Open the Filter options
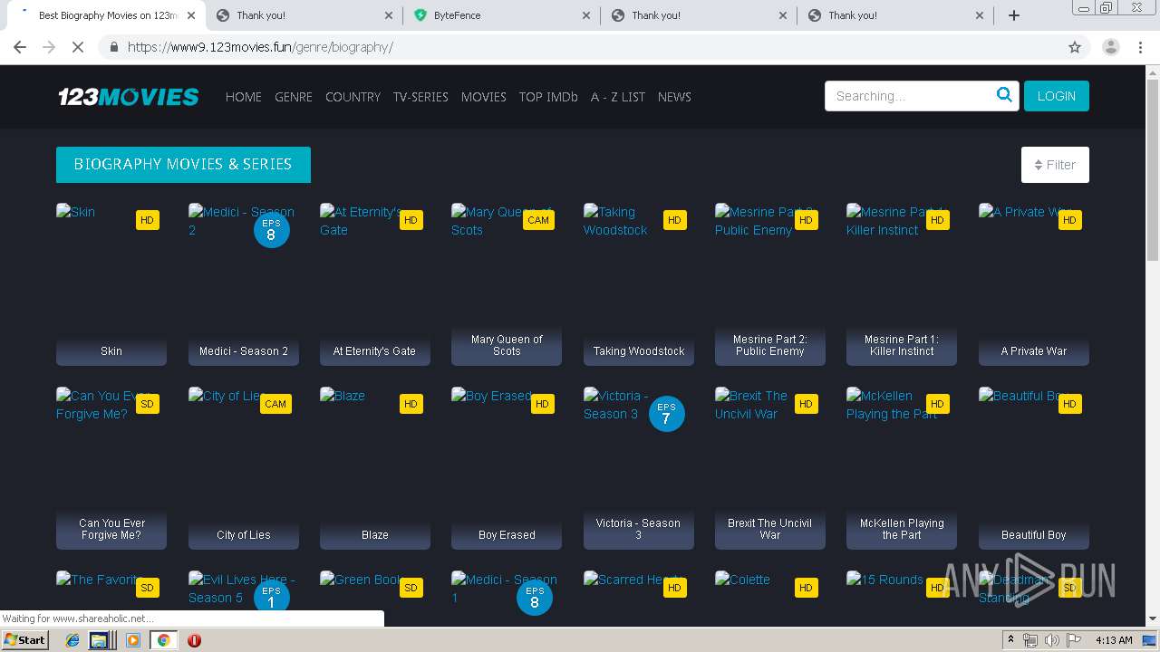The image size is (1160, 652). (1055, 165)
